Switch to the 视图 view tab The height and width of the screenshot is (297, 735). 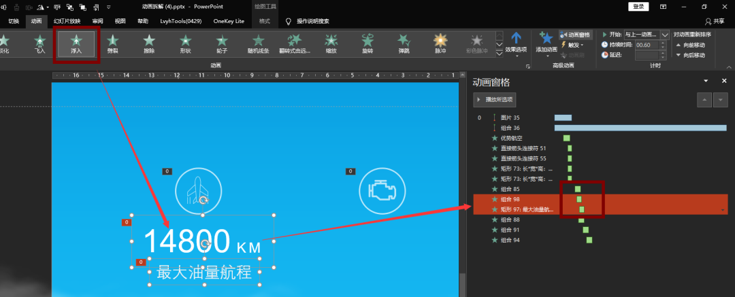tap(120, 21)
